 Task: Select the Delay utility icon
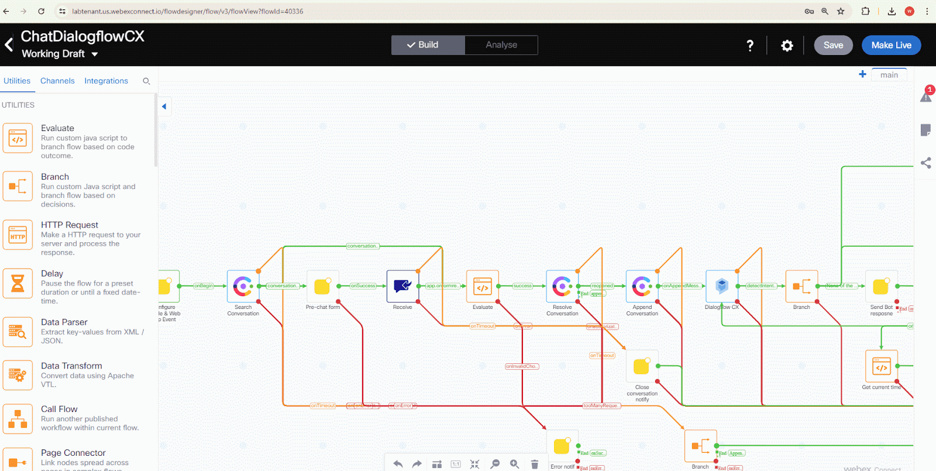coord(18,284)
